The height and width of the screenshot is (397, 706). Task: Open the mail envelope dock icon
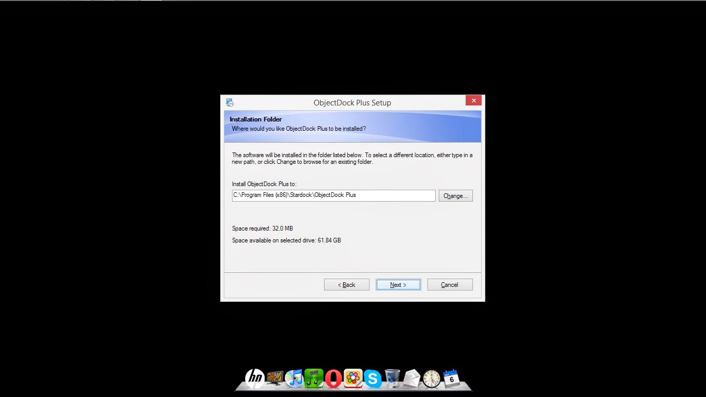click(x=412, y=379)
